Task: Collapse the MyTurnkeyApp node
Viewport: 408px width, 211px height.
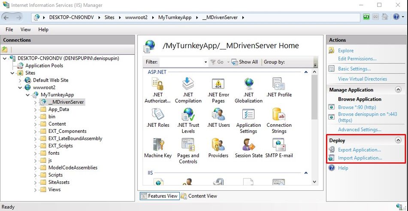Action: 28,95
